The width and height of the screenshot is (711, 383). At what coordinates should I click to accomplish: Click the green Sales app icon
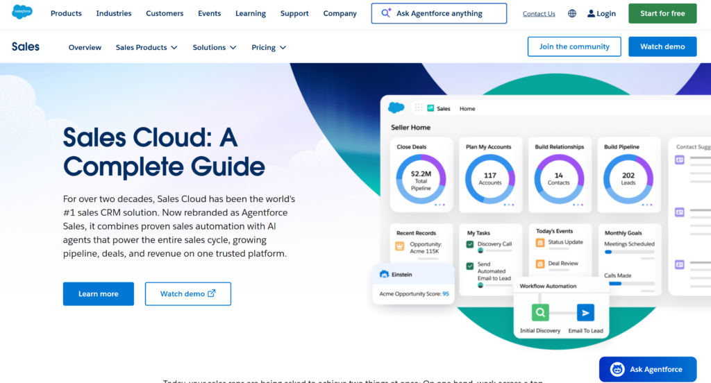pyautogui.click(x=430, y=108)
